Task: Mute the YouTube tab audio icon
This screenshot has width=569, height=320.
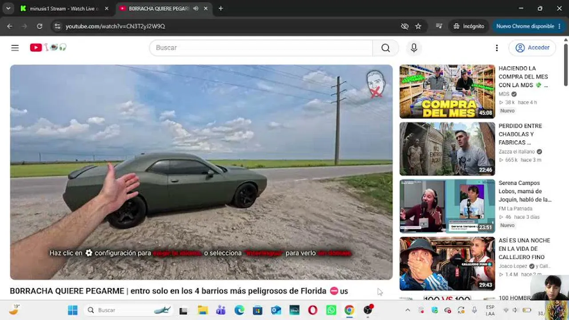Action: 196,8
